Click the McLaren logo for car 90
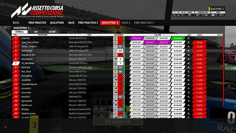This screenshot has width=236, height=133. [x=115, y=88]
